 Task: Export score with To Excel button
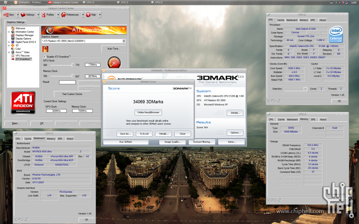click(x=144, y=134)
